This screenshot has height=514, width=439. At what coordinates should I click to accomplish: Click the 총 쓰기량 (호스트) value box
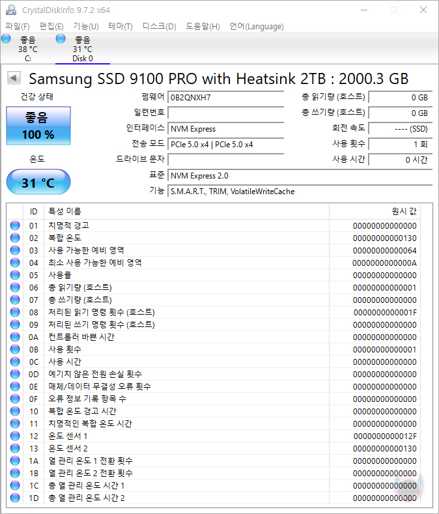click(401, 113)
